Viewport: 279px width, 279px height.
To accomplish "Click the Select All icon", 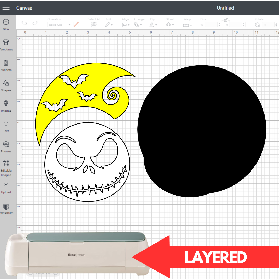I will (94, 25).
